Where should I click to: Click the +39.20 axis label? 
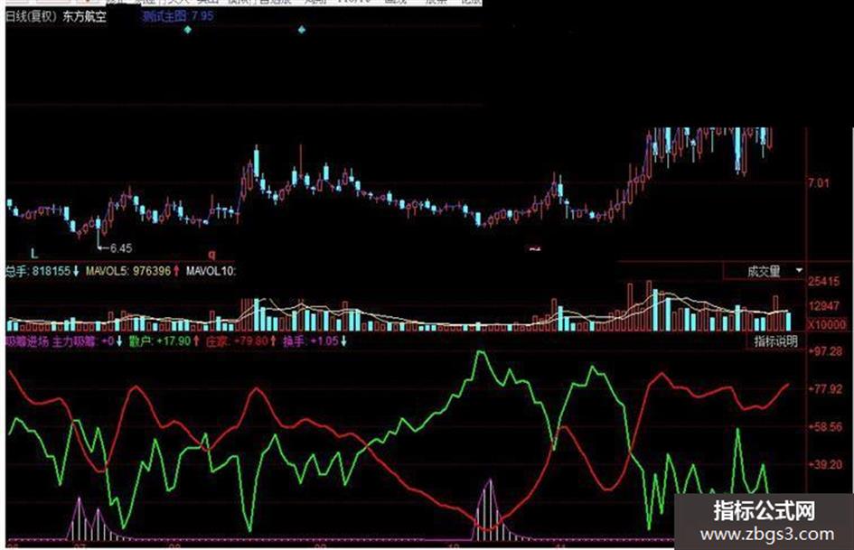click(x=825, y=464)
